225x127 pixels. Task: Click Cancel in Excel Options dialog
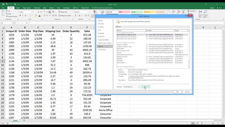pos(187,92)
